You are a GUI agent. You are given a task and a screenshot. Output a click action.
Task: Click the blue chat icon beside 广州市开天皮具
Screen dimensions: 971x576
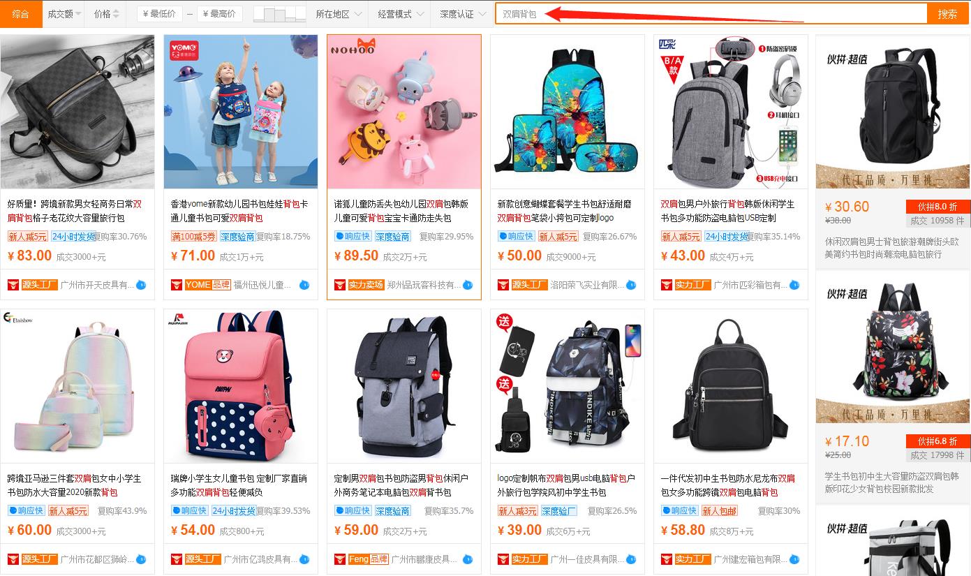[141, 285]
